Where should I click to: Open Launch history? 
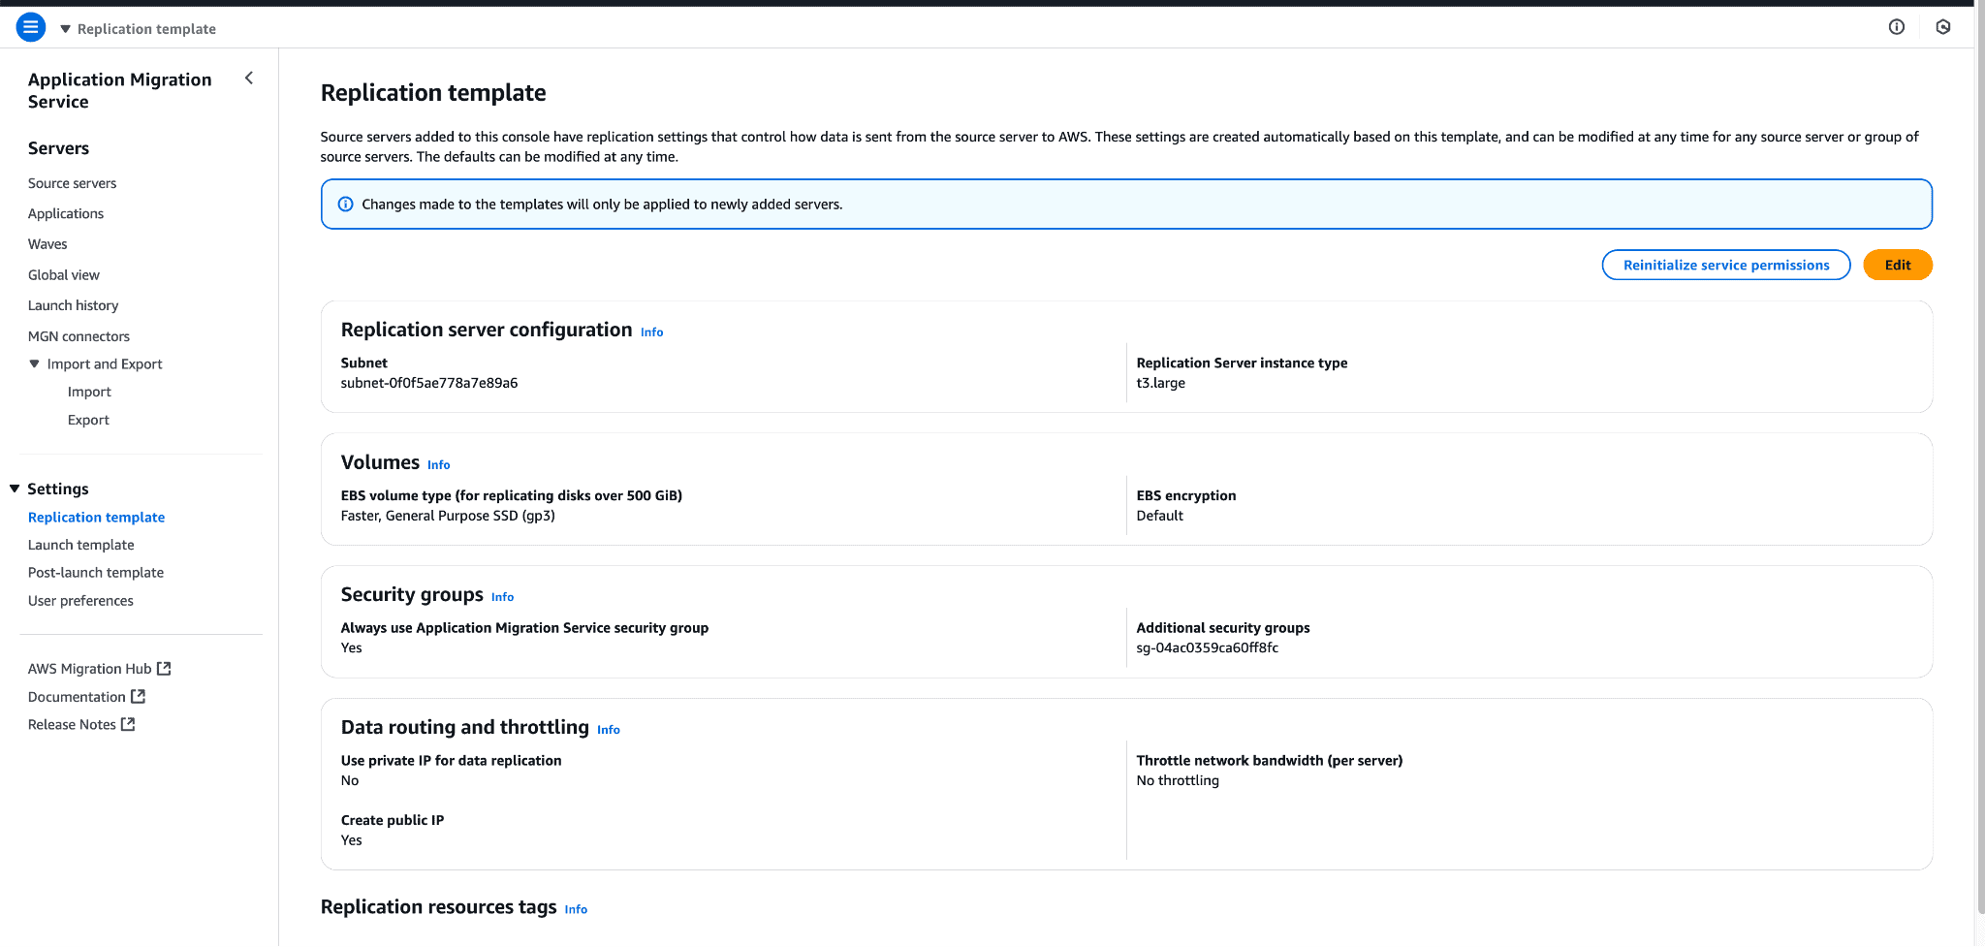click(x=74, y=305)
